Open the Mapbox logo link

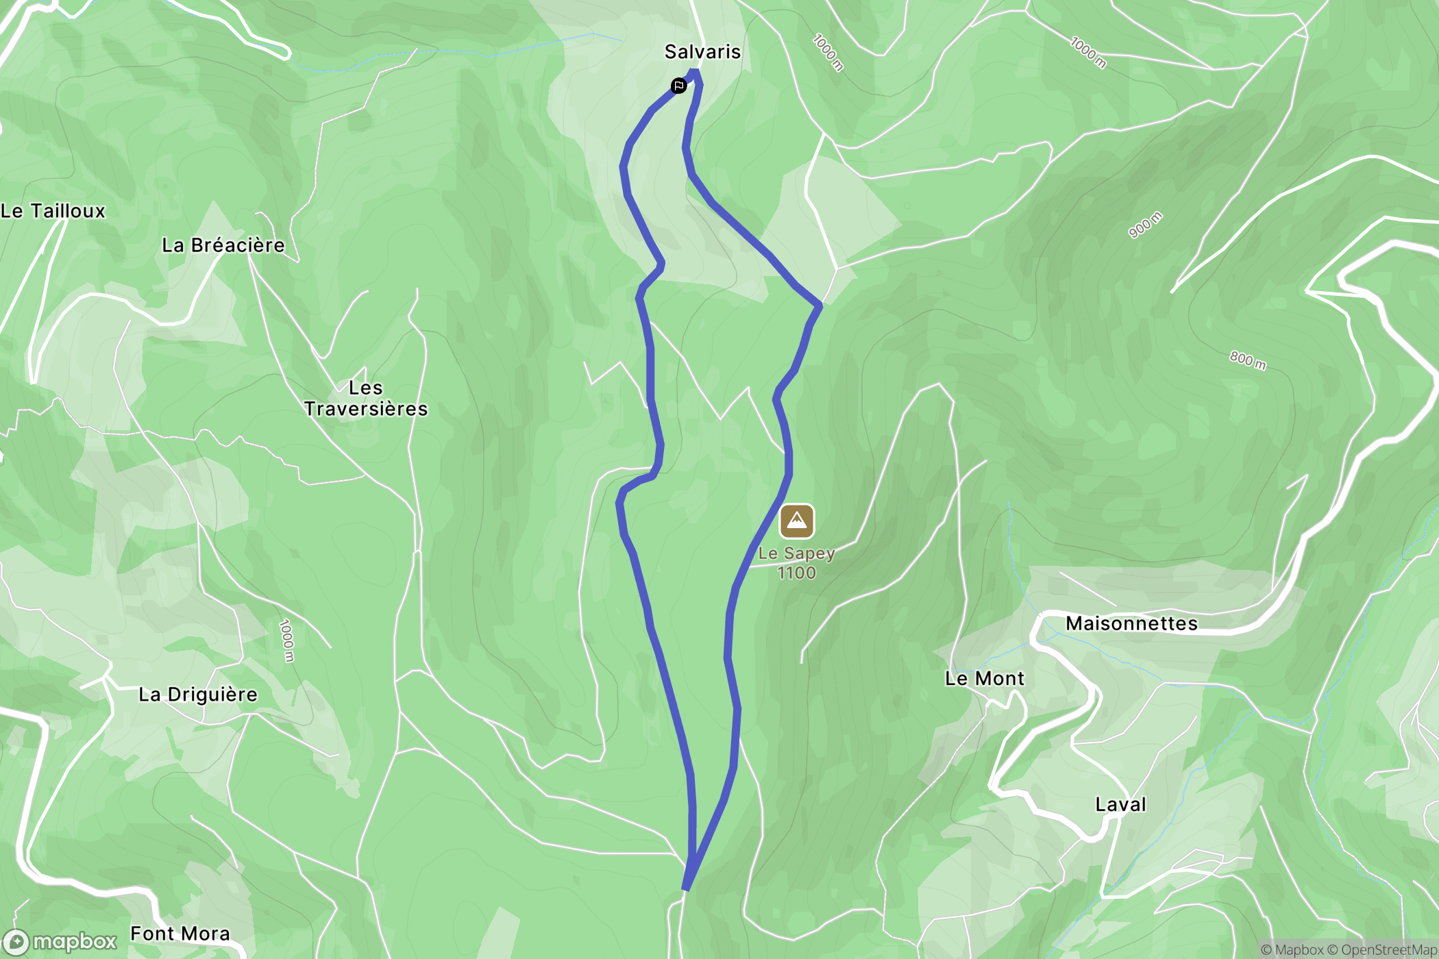coord(60,942)
